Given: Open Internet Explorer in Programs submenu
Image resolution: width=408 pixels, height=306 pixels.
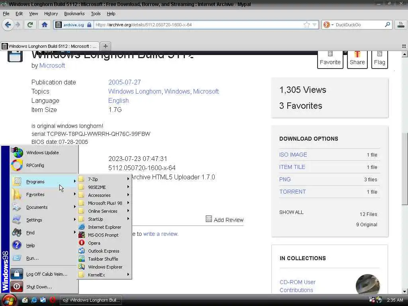Looking at the screenshot, I should [x=104, y=227].
